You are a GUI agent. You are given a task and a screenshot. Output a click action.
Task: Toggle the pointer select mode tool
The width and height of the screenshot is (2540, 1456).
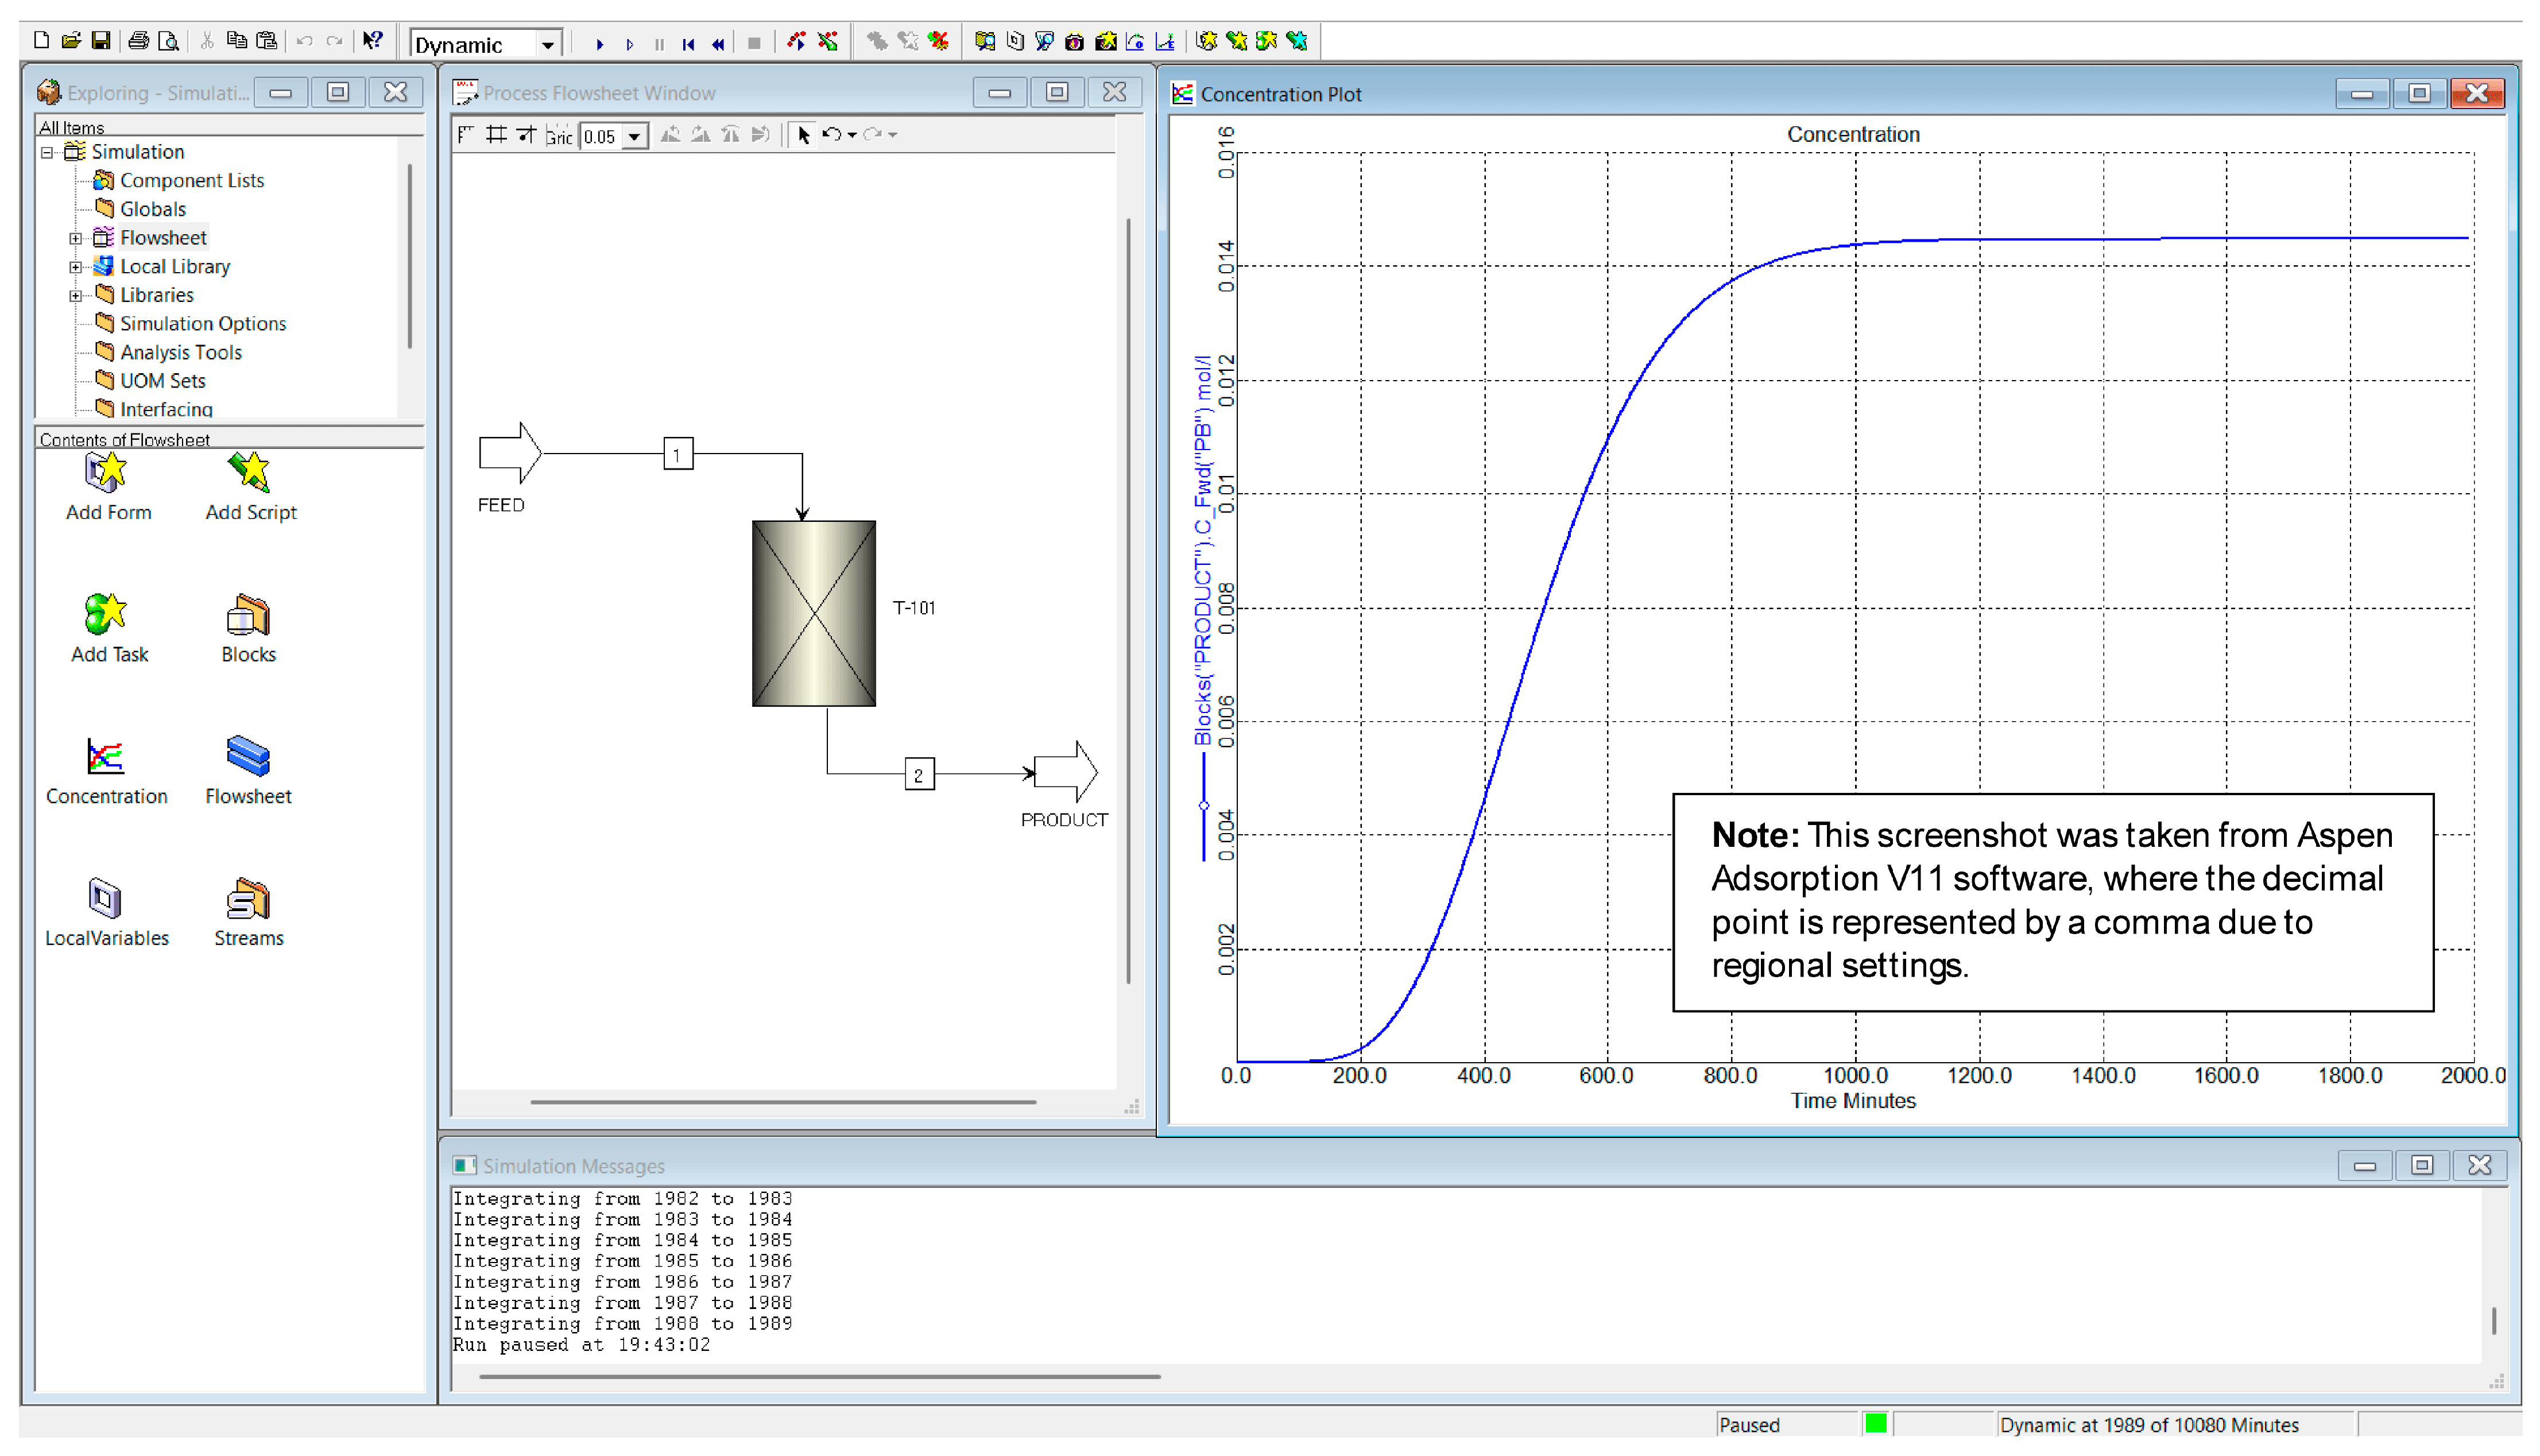[803, 135]
